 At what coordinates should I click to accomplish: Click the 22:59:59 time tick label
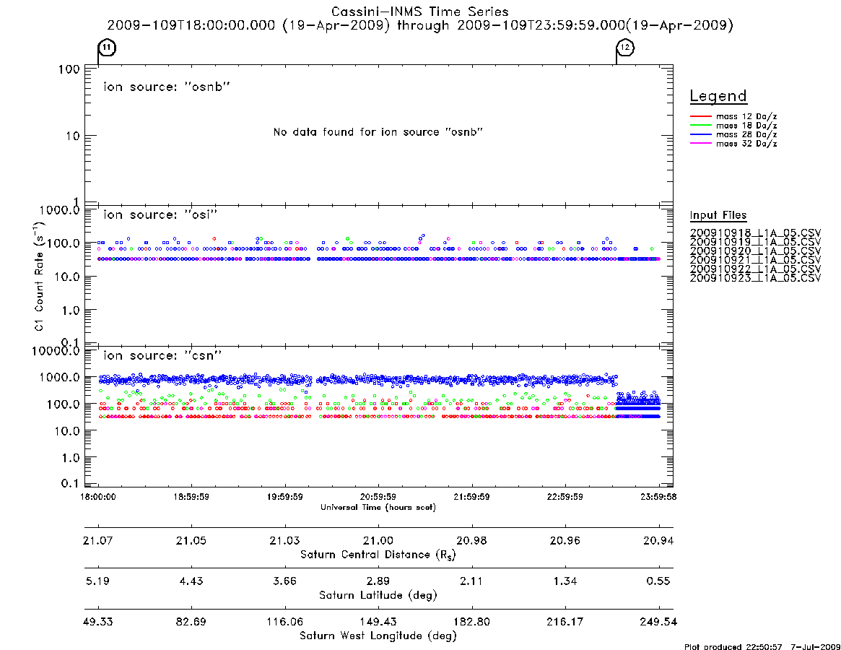(565, 497)
